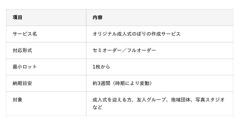
Task: Select the サービス名 row label
Action: 25,34
